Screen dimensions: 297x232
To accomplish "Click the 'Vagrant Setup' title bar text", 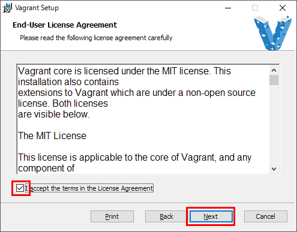I will pos(37,8).
